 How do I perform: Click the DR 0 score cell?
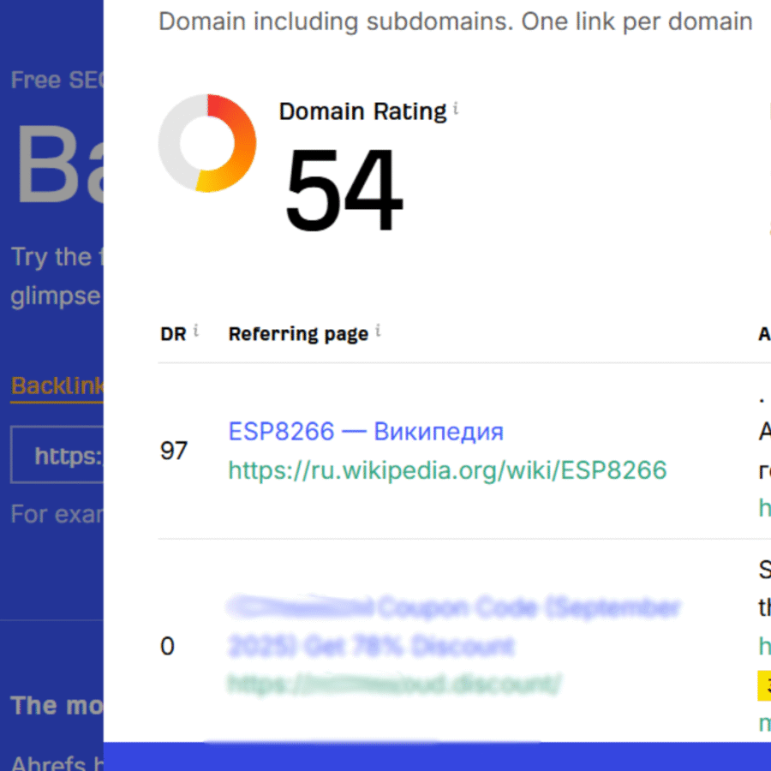tap(168, 647)
